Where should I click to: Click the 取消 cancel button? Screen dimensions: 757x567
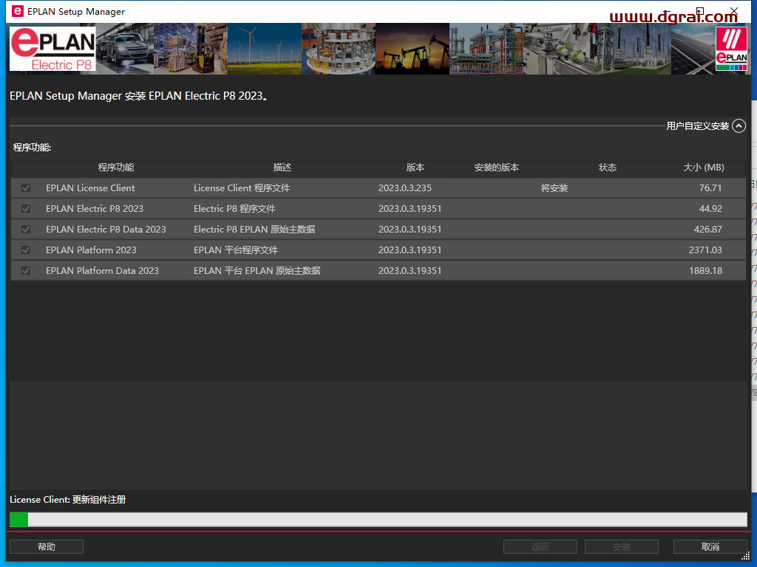point(710,546)
